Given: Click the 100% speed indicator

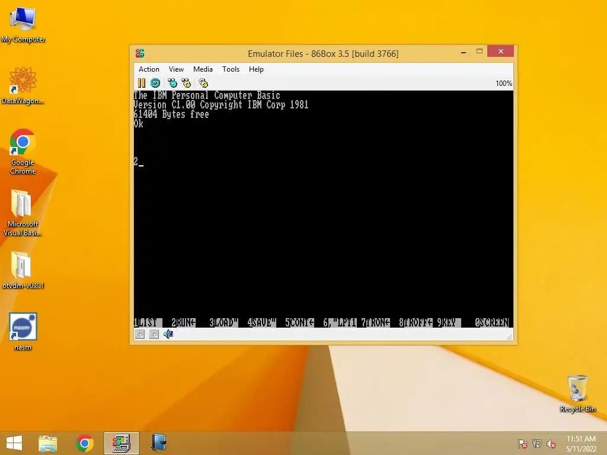Looking at the screenshot, I should (504, 84).
